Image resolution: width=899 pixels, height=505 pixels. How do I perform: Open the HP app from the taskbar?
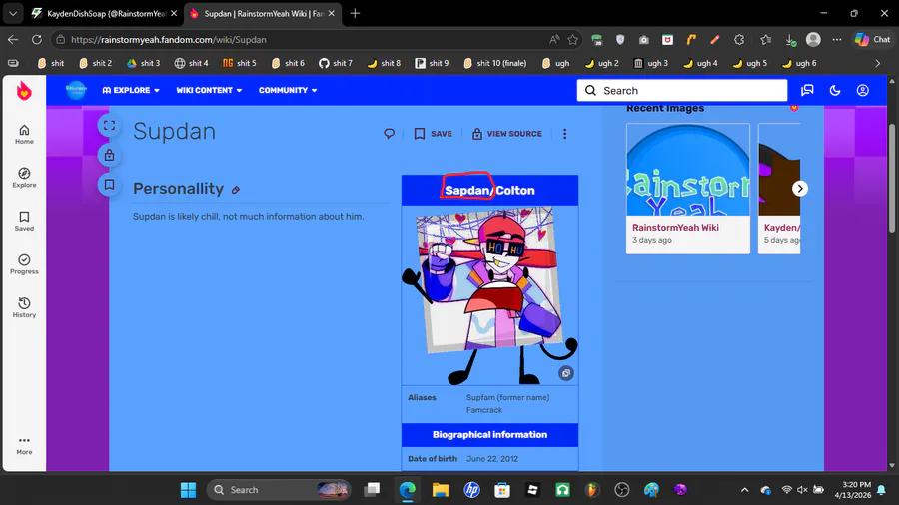pos(471,490)
